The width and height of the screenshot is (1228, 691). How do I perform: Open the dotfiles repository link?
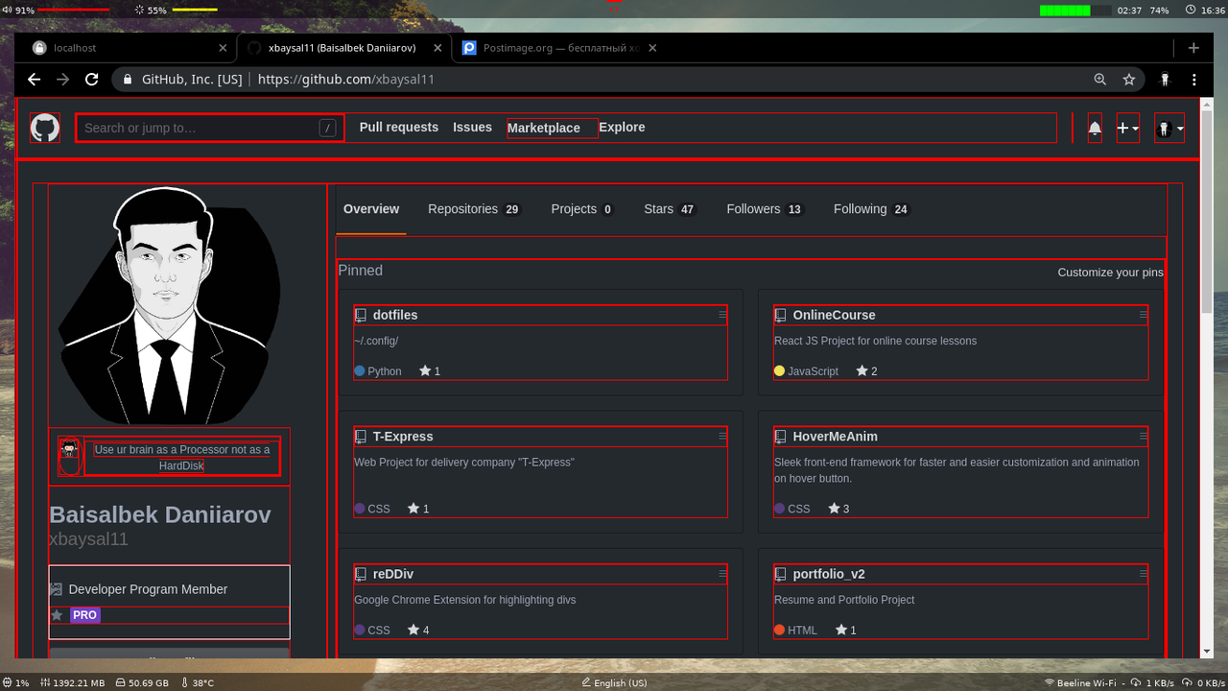395,315
